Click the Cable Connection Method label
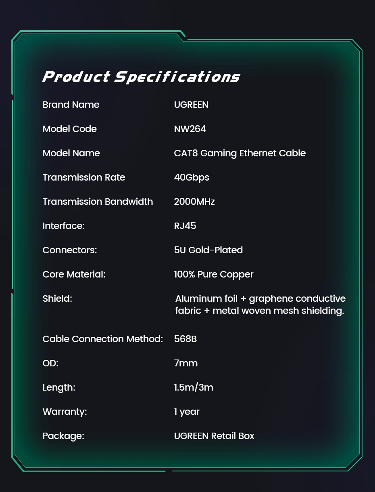The height and width of the screenshot is (492, 375). 102,339
